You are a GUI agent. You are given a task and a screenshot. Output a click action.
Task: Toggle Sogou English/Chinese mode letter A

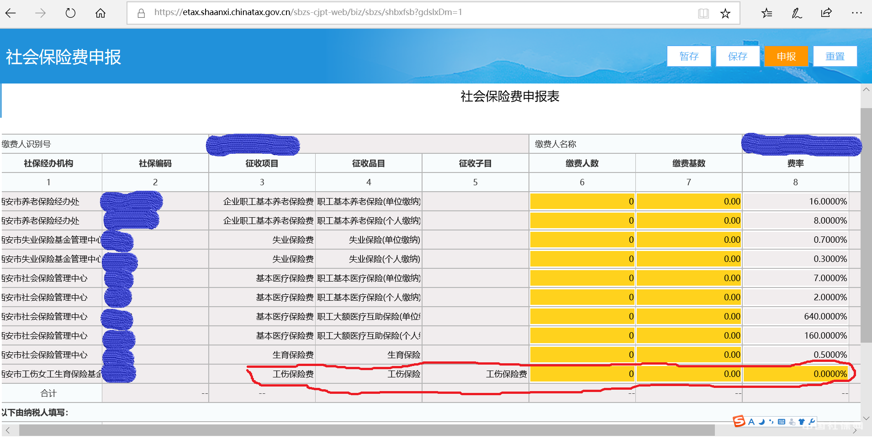pos(751,422)
